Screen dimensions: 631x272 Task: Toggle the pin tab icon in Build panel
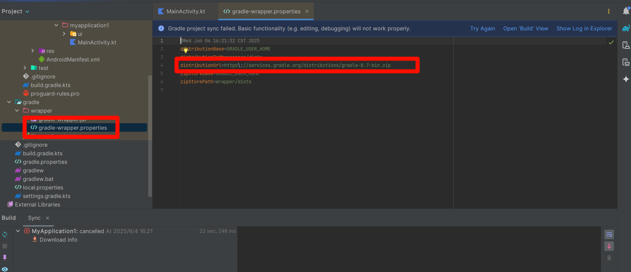point(5,257)
